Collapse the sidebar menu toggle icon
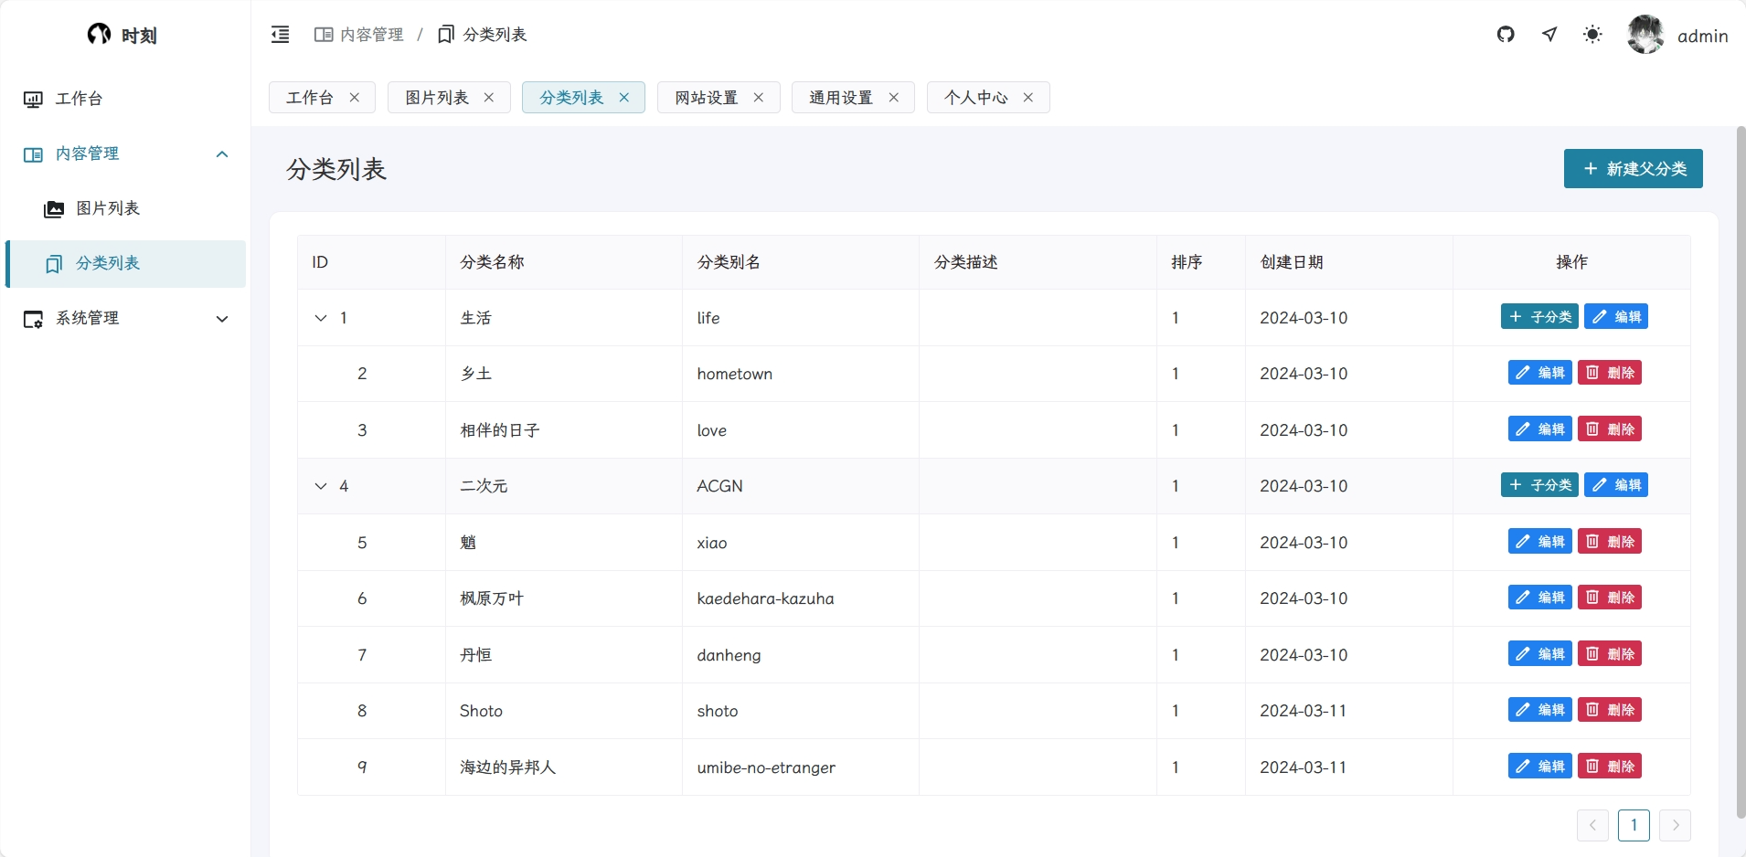Viewport: 1746px width, 857px height. [x=280, y=35]
